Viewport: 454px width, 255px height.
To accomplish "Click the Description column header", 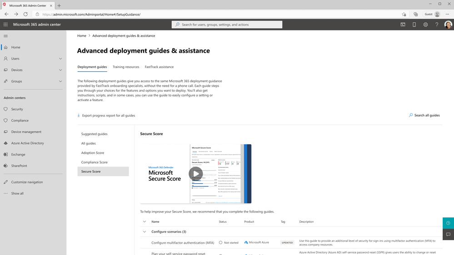I will pyautogui.click(x=306, y=222).
